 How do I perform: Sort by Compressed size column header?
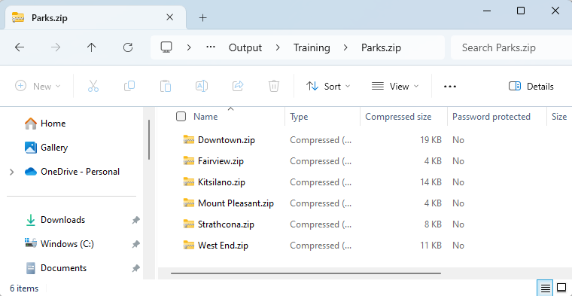tap(398, 117)
